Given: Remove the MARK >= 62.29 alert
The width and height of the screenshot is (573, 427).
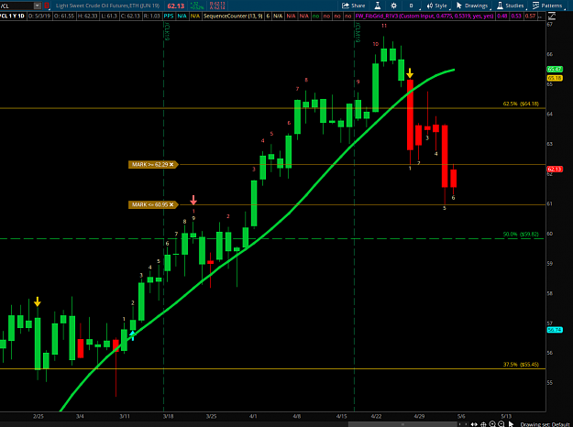Looking at the screenshot, I should (x=171, y=164).
